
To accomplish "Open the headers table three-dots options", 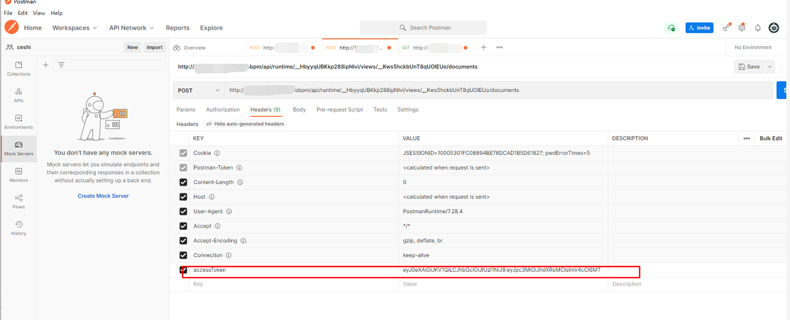I will (747, 138).
